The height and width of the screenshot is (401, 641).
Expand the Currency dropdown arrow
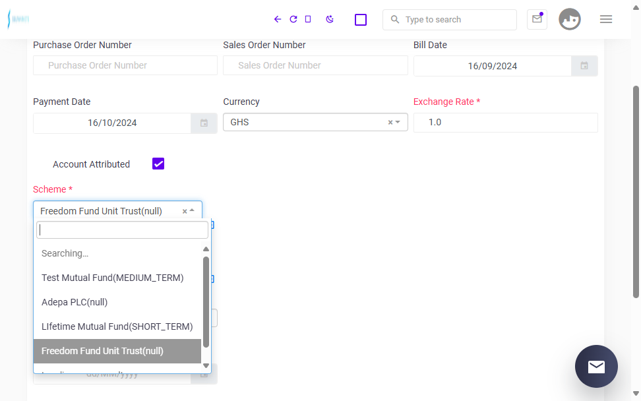(398, 122)
